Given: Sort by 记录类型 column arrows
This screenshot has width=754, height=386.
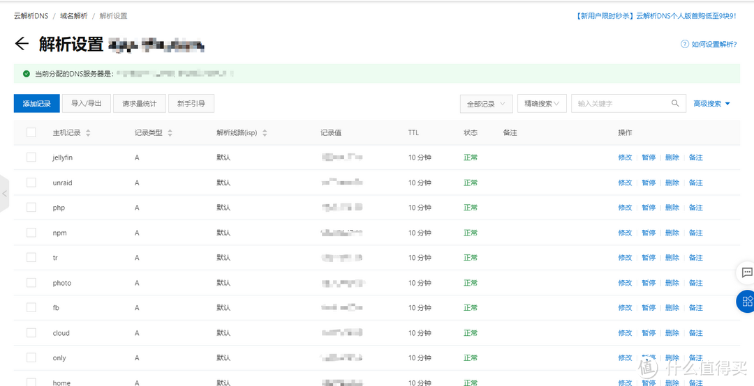Looking at the screenshot, I should point(170,133).
